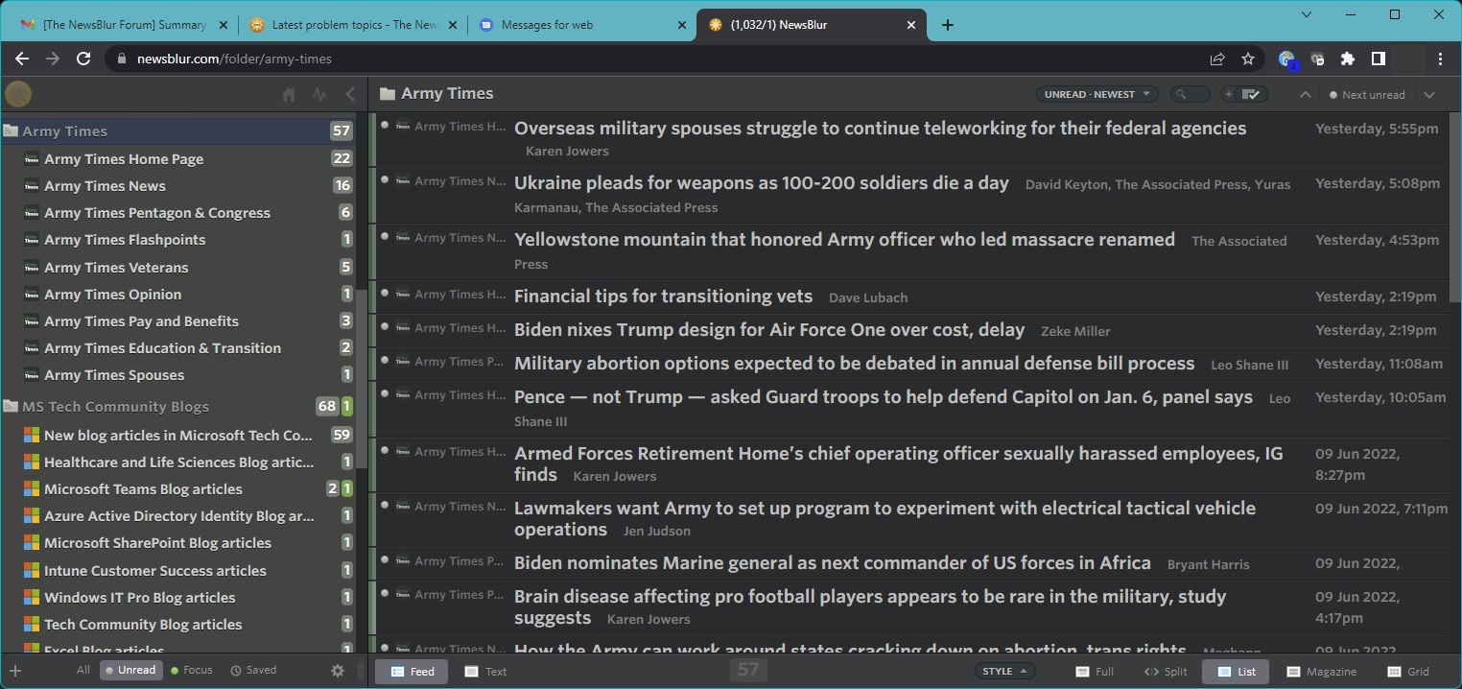1462x689 pixels.
Task: Switch sidebar filter to All
Action: pos(83,670)
